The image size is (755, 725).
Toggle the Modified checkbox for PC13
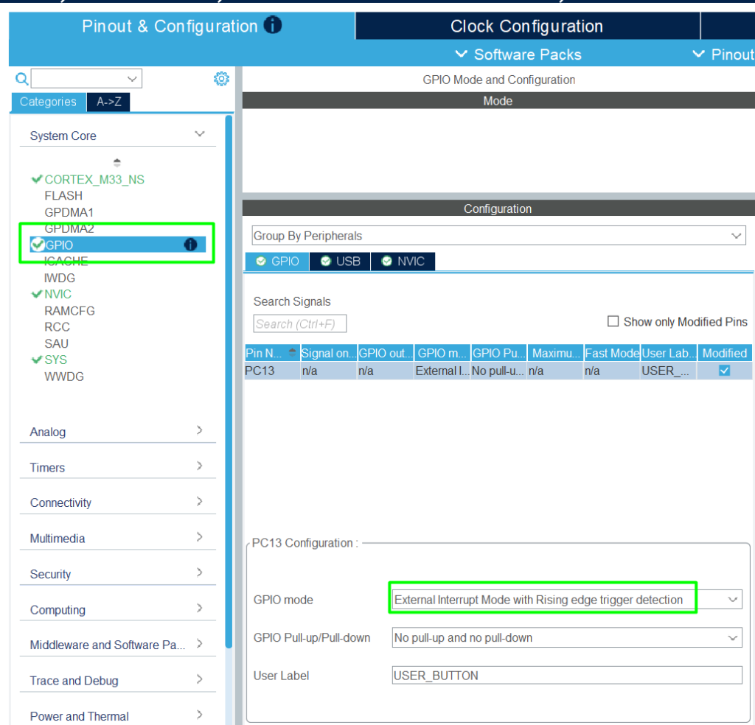724,371
